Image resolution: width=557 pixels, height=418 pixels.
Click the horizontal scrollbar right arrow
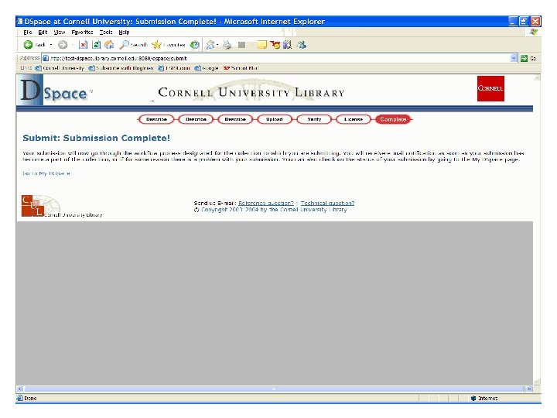(529, 389)
